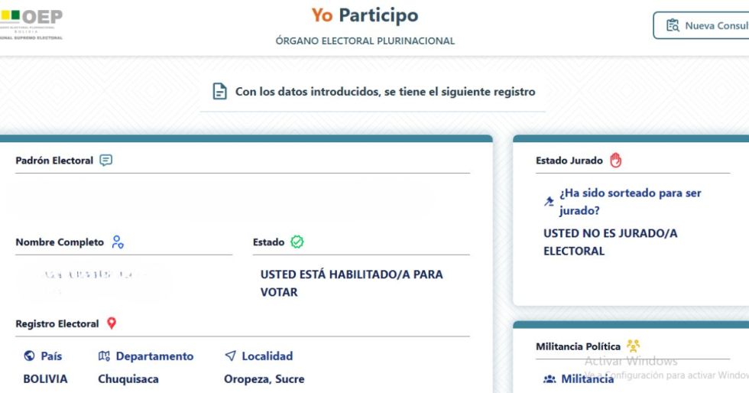Click the USTED ESTÁ HABILITADO/A PARA VOTAR status
749x393 pixels.
click(x=352, y=283)
